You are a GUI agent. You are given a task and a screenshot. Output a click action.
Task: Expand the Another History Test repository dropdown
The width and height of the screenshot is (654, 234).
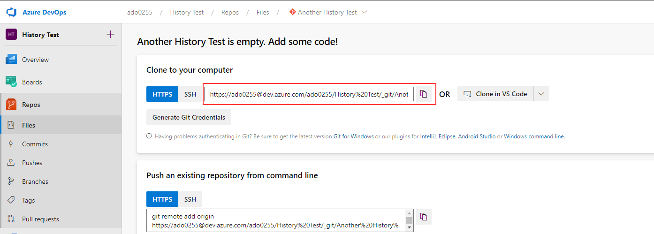pyautogui.click(x=365, y=12)
